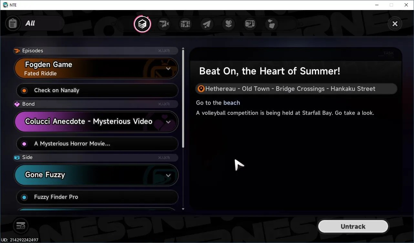Click the clipboard quest log icon beside All
Image resolution: width=414 pixels, height=243 pixels.
[x=13, y=24]
